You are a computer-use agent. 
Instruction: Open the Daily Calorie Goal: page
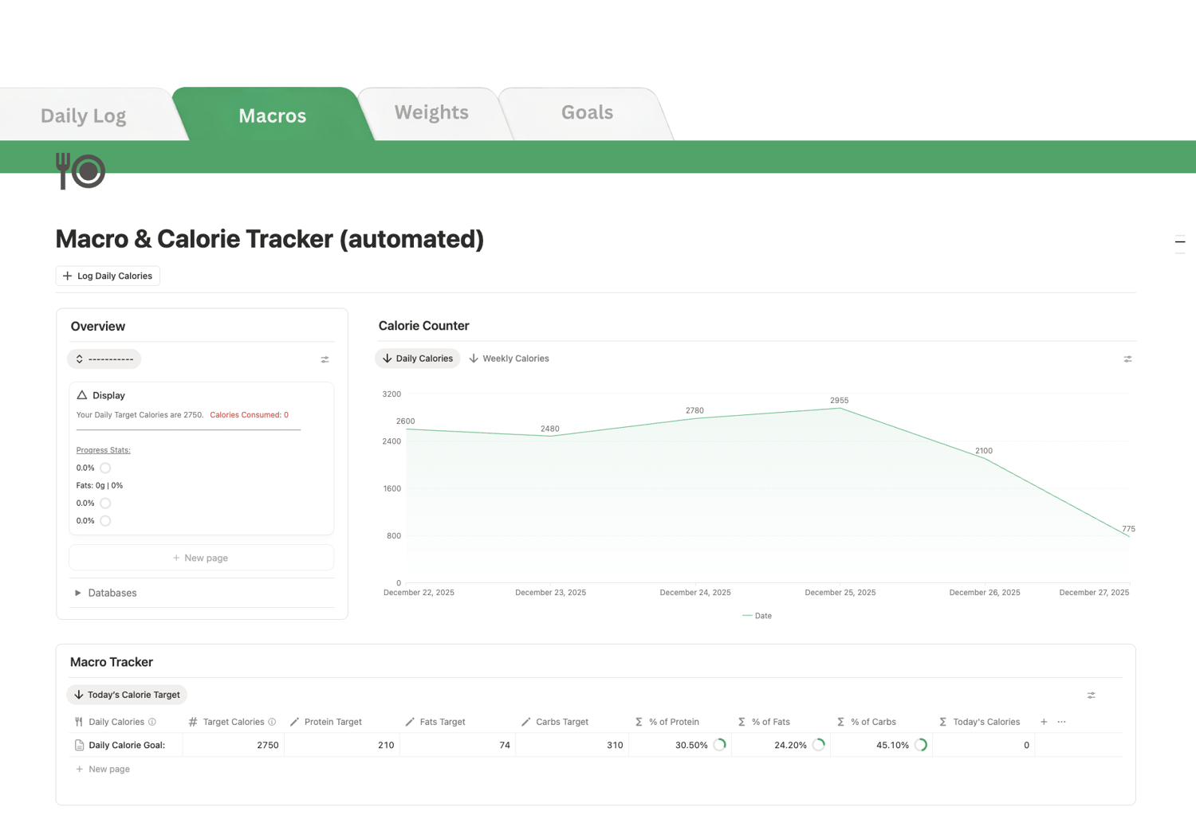click(x=127, y=745)
